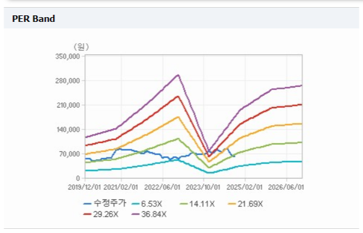
Task: Click the PER Band section title
Action: tap(34, 19)
